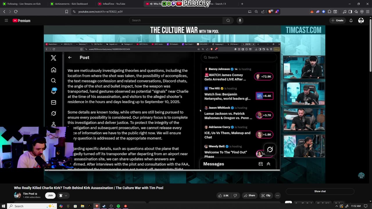The width and height of the screenshot is (372, 209).
Task: Bookmark this page in address bar
Action: pyautogui.click(x=67, y=12)
